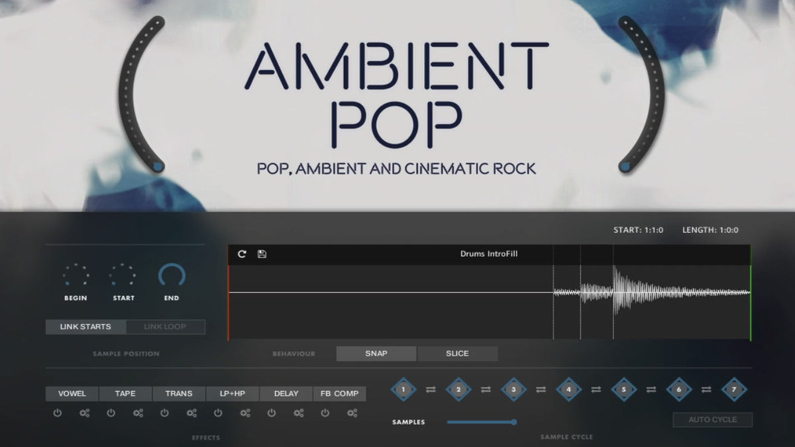The height and width of the screenshot is (447, 795).
Task: Toggle the TAPE effect power button
Action: (x=111, y=413)
